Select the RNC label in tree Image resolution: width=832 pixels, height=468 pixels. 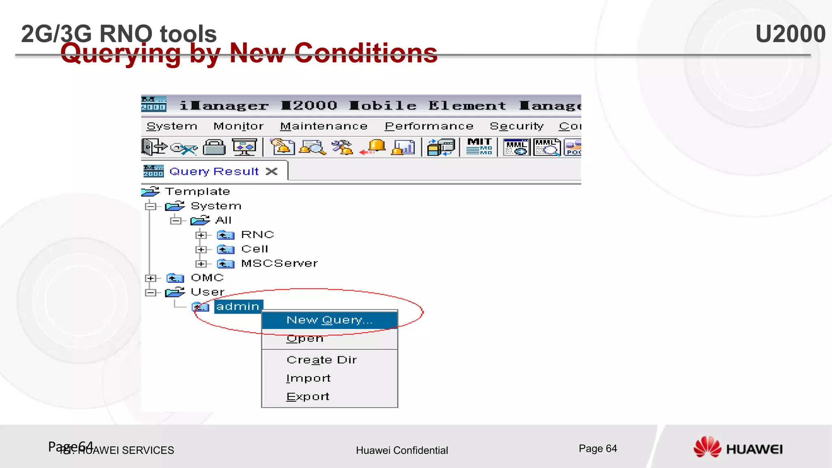(258, 235)
